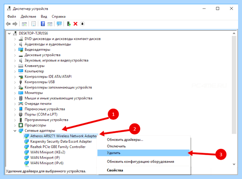242x179 pixels.
Task: Click the Device Manager title bar icon
Action: (x=9, y=9)
